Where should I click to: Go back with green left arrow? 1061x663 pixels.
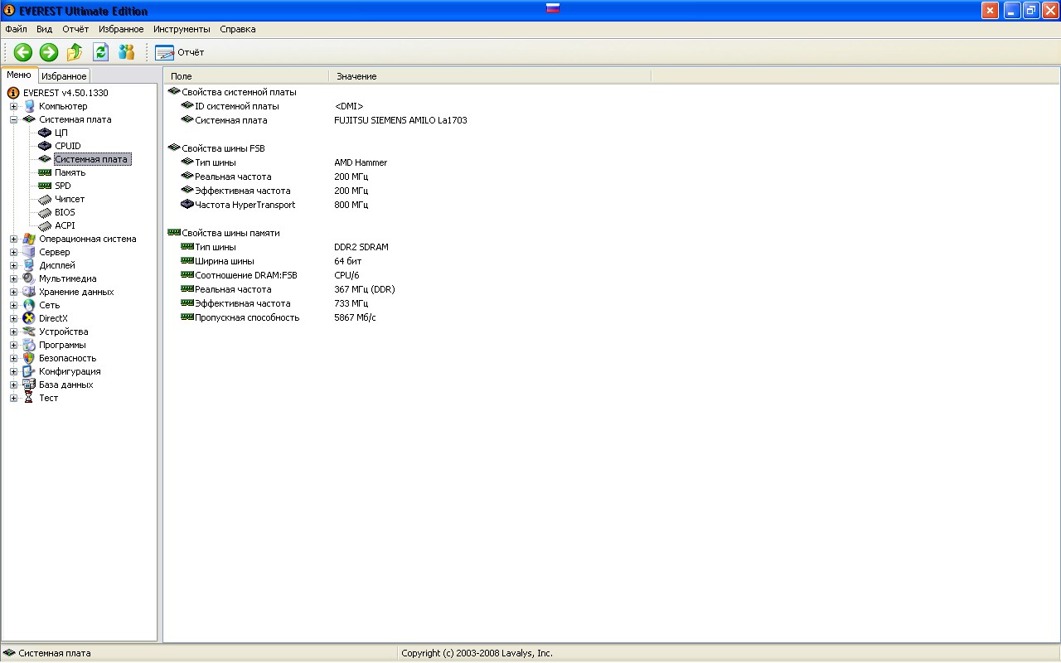click(22, 52)
